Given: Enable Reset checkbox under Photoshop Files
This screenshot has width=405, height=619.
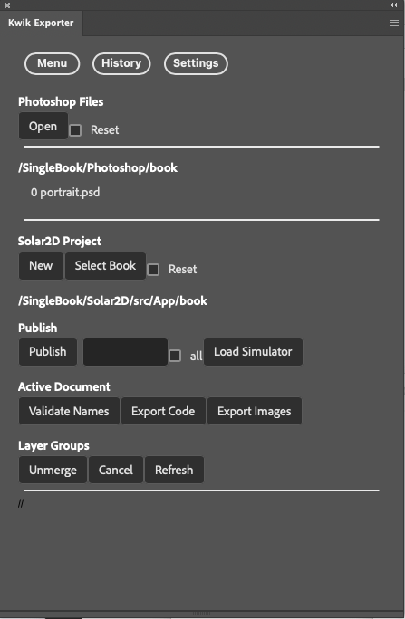Looking at the screenshot, I should pyautogui.click(x=75, y=130).
